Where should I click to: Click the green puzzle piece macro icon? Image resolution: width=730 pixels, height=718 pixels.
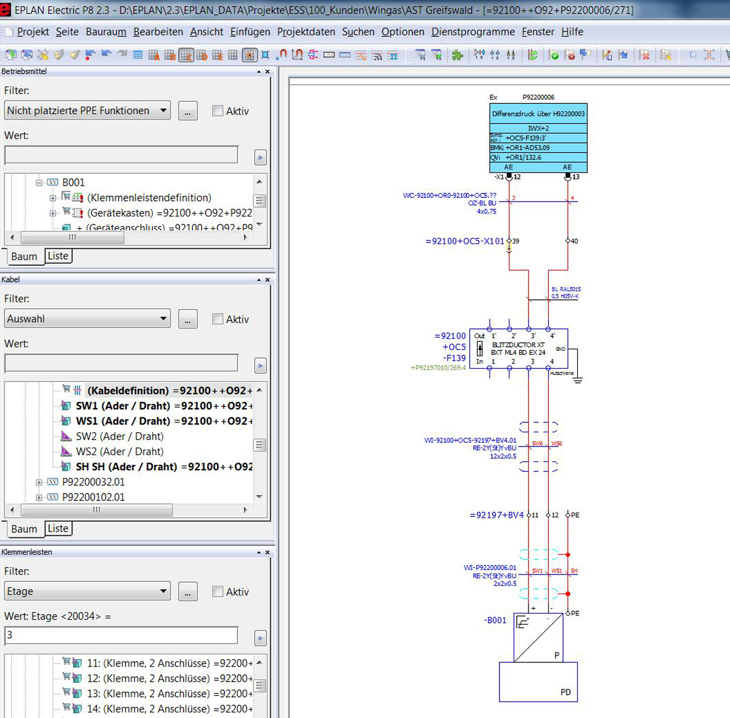point(457,55)
